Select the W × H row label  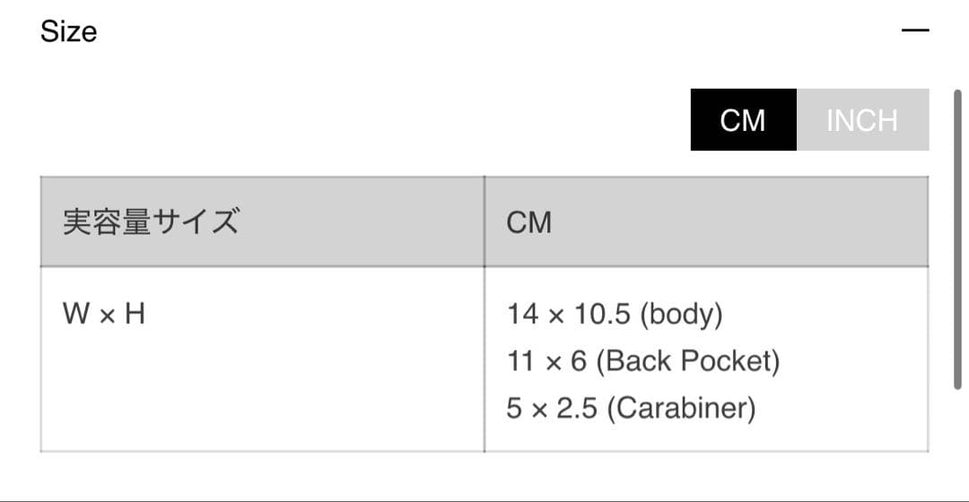104,315
